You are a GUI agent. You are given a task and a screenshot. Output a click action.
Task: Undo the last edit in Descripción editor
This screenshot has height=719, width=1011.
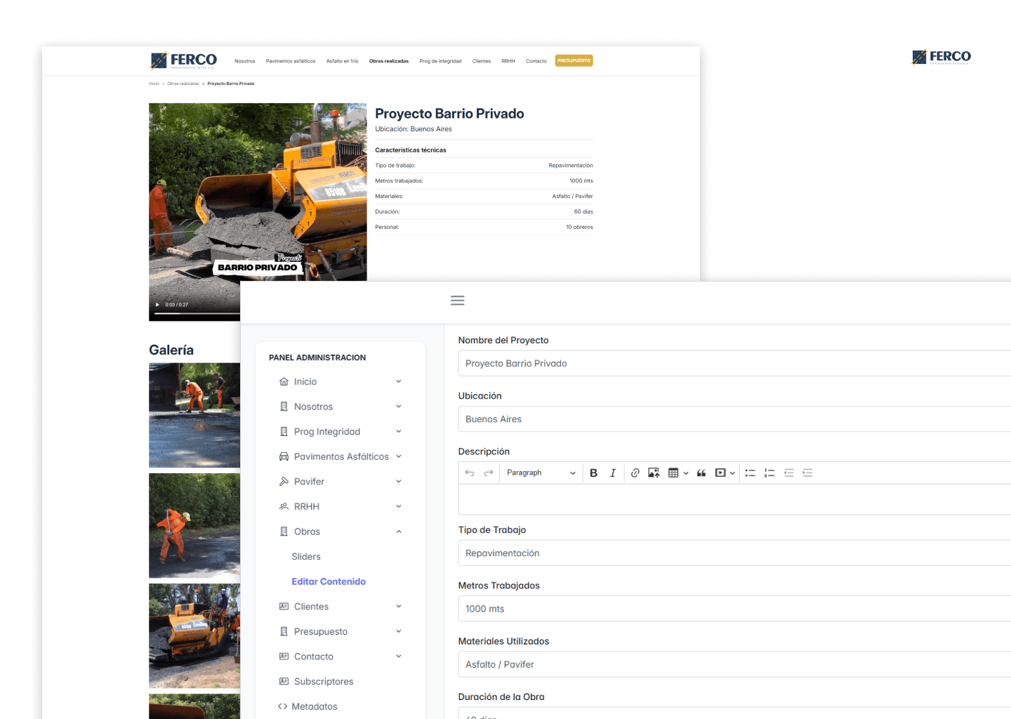click(x=470, y=473)
